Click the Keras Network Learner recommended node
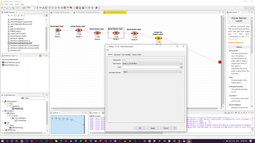 (x=11, y=62)
